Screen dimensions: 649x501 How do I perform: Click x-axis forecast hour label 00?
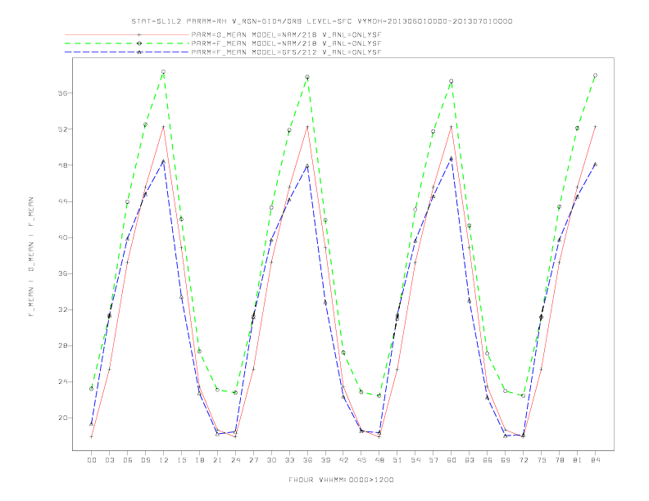coord(92,460)
